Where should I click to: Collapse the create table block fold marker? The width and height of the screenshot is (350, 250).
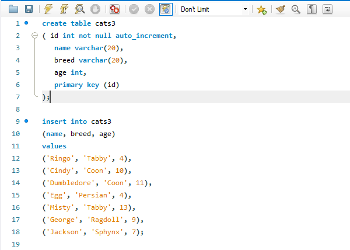click(34, 35)
